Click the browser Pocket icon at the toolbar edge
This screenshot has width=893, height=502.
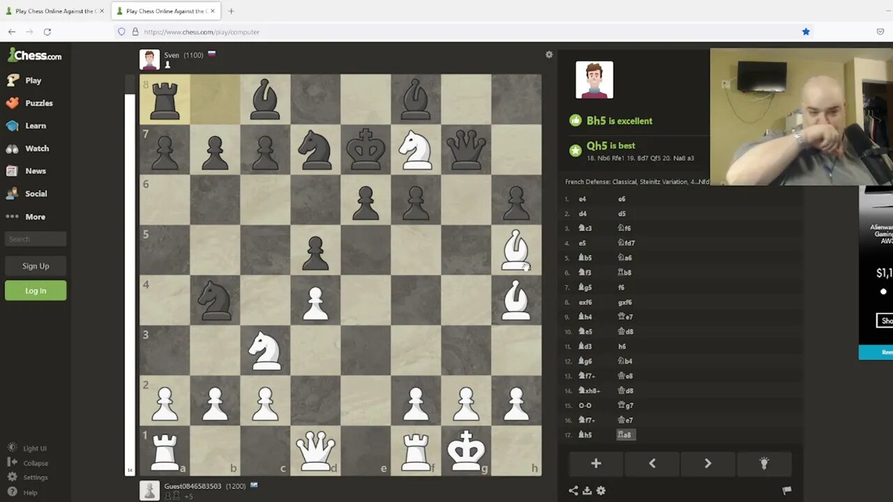click(880, 31)
